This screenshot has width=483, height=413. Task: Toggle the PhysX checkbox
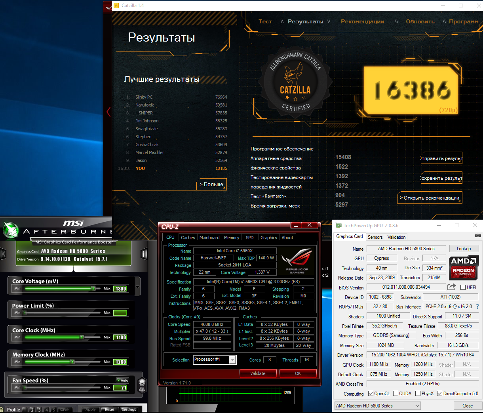tap(418, 394)
